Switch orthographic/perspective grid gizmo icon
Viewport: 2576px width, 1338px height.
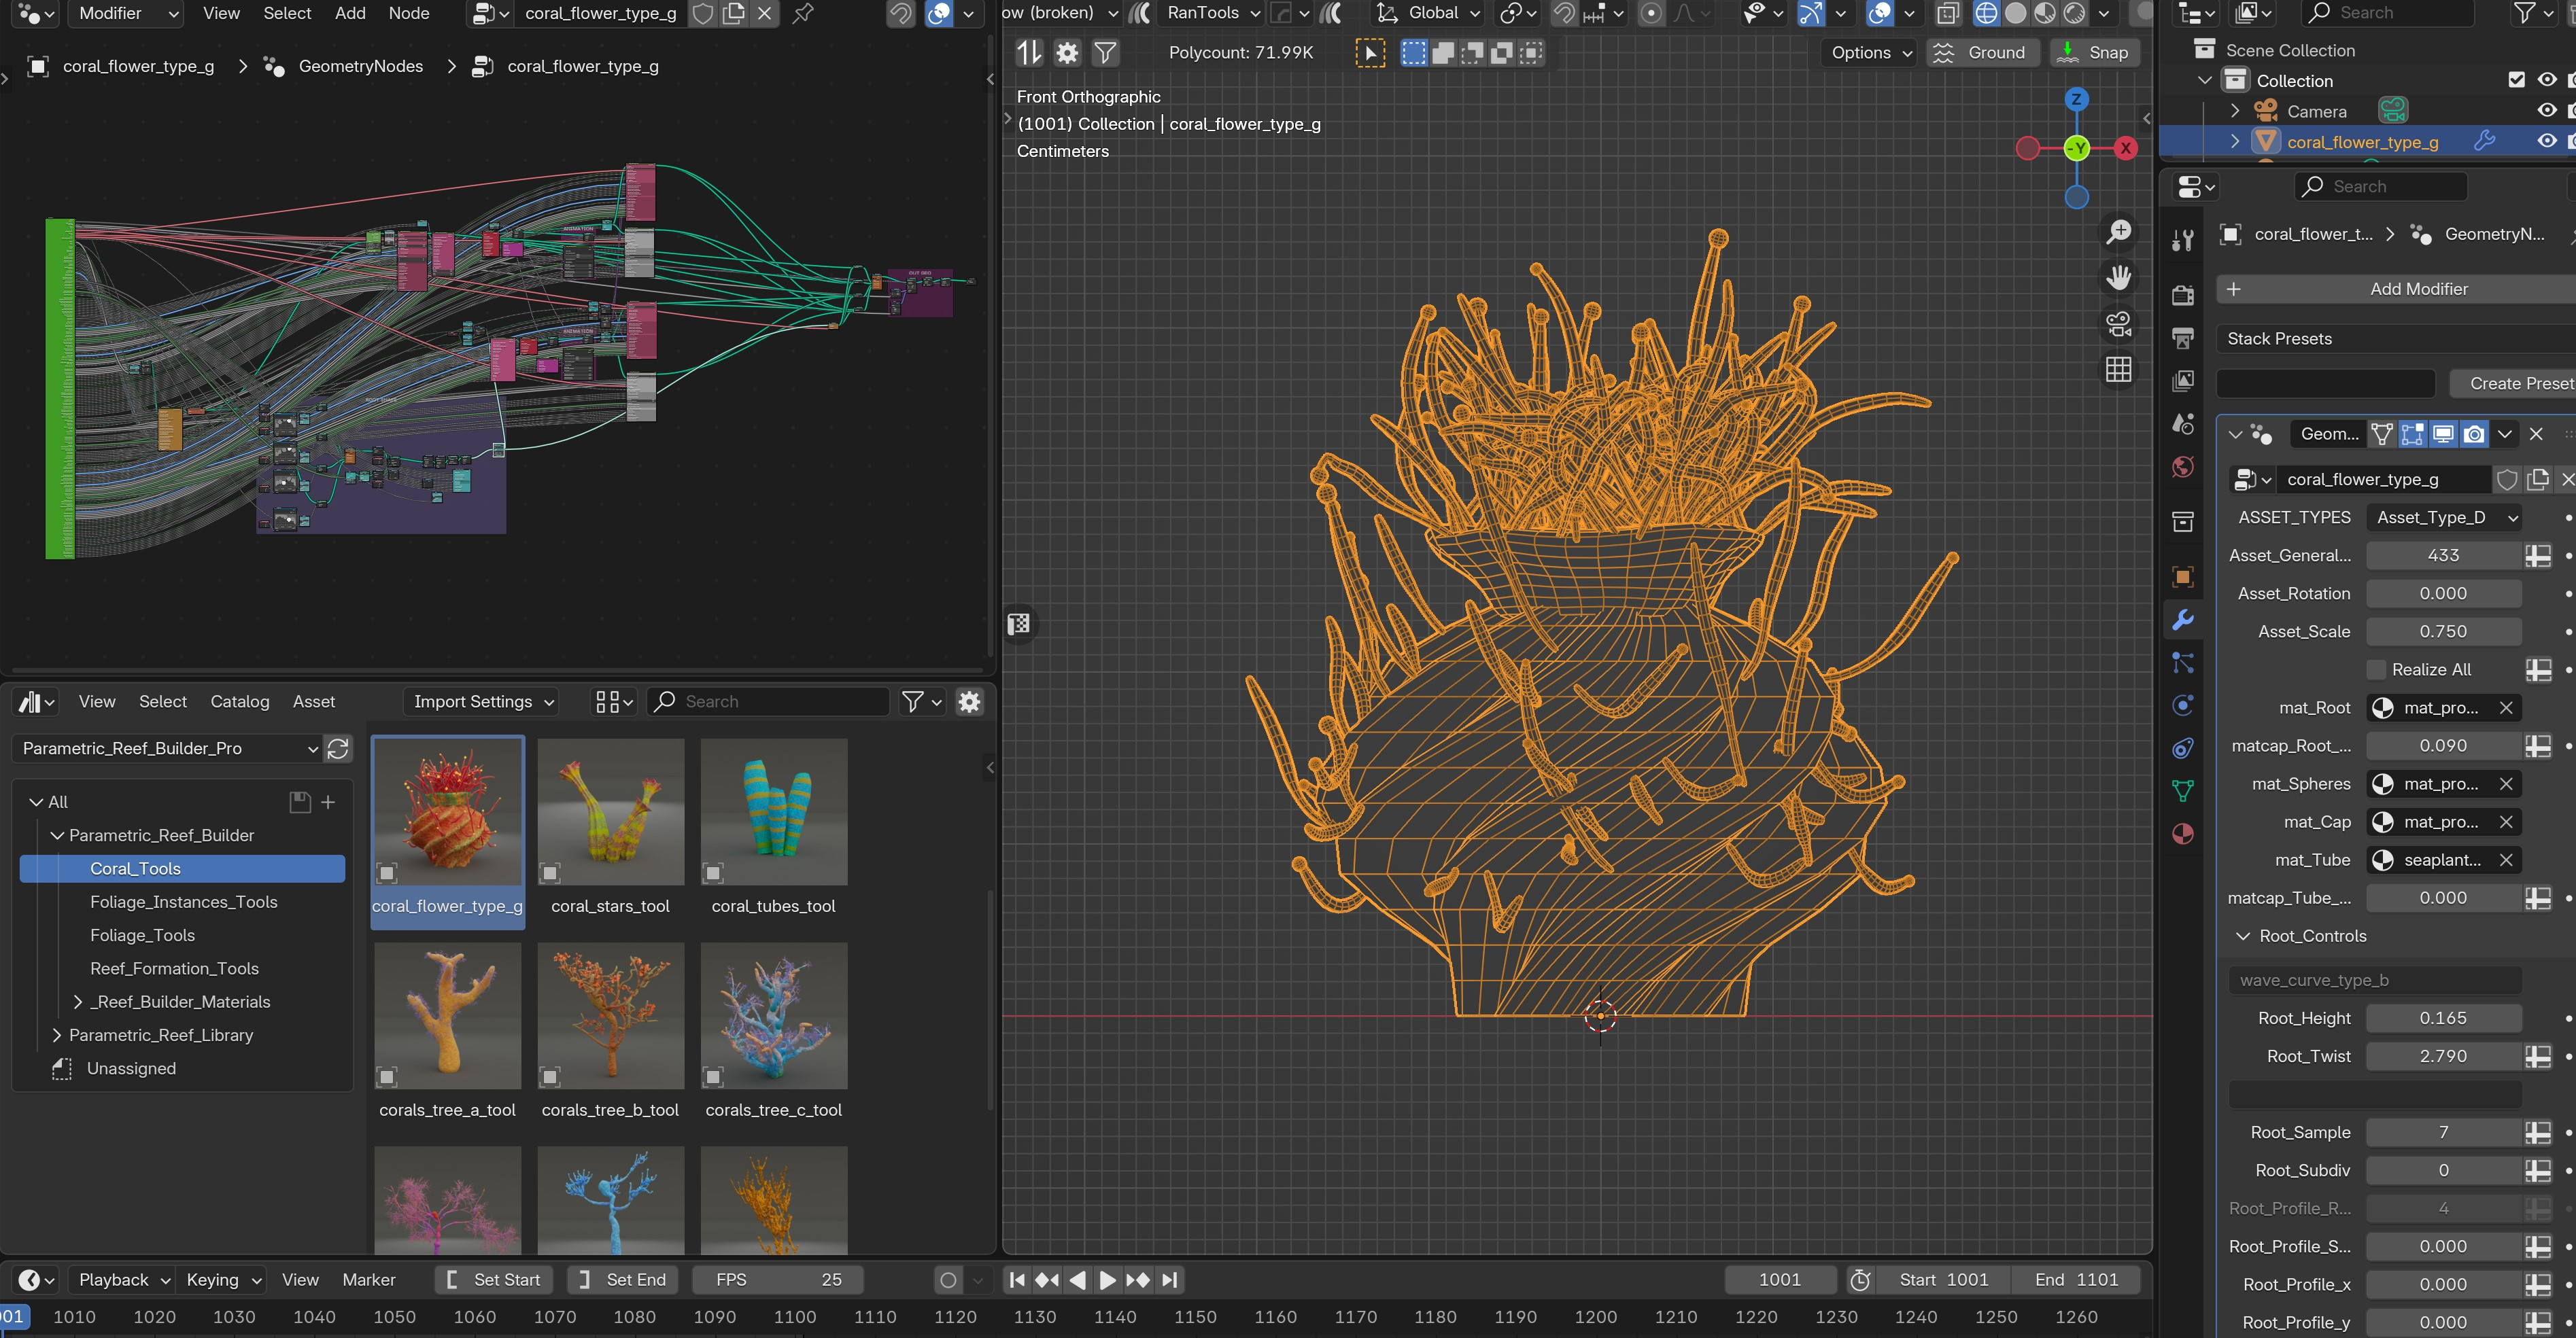[x=2118, y=370]
